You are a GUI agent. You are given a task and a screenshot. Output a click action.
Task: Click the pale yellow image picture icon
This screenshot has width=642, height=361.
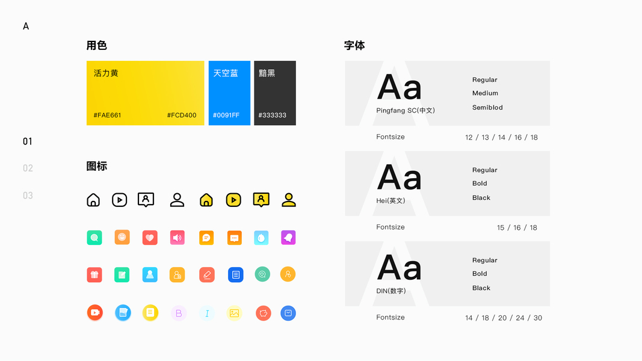click(234, 313)
